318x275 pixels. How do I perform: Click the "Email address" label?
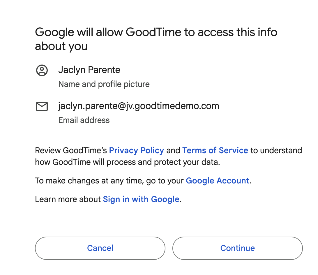click(84, 120)
